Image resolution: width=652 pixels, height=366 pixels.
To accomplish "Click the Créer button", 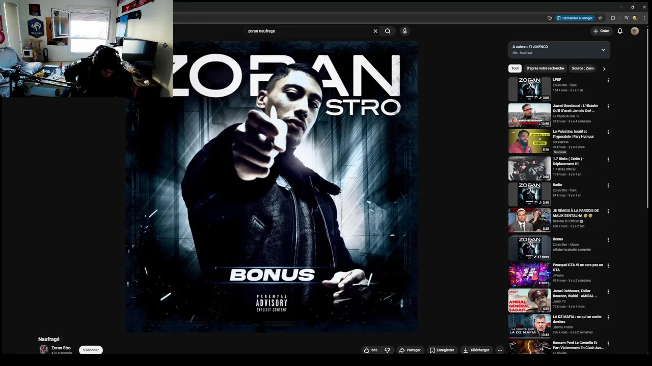I will pyautogui.click(x=602, y=31).
